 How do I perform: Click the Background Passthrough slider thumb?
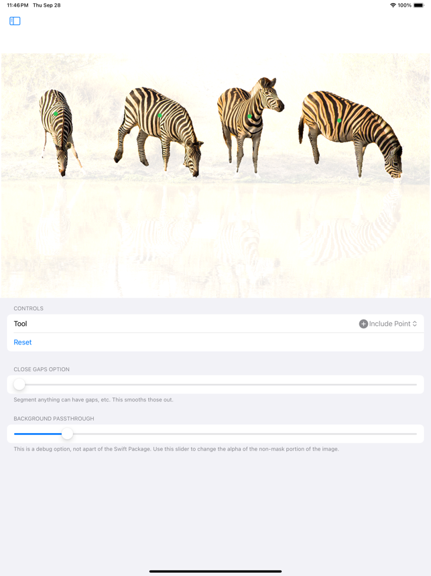click(x=67, y=434)
